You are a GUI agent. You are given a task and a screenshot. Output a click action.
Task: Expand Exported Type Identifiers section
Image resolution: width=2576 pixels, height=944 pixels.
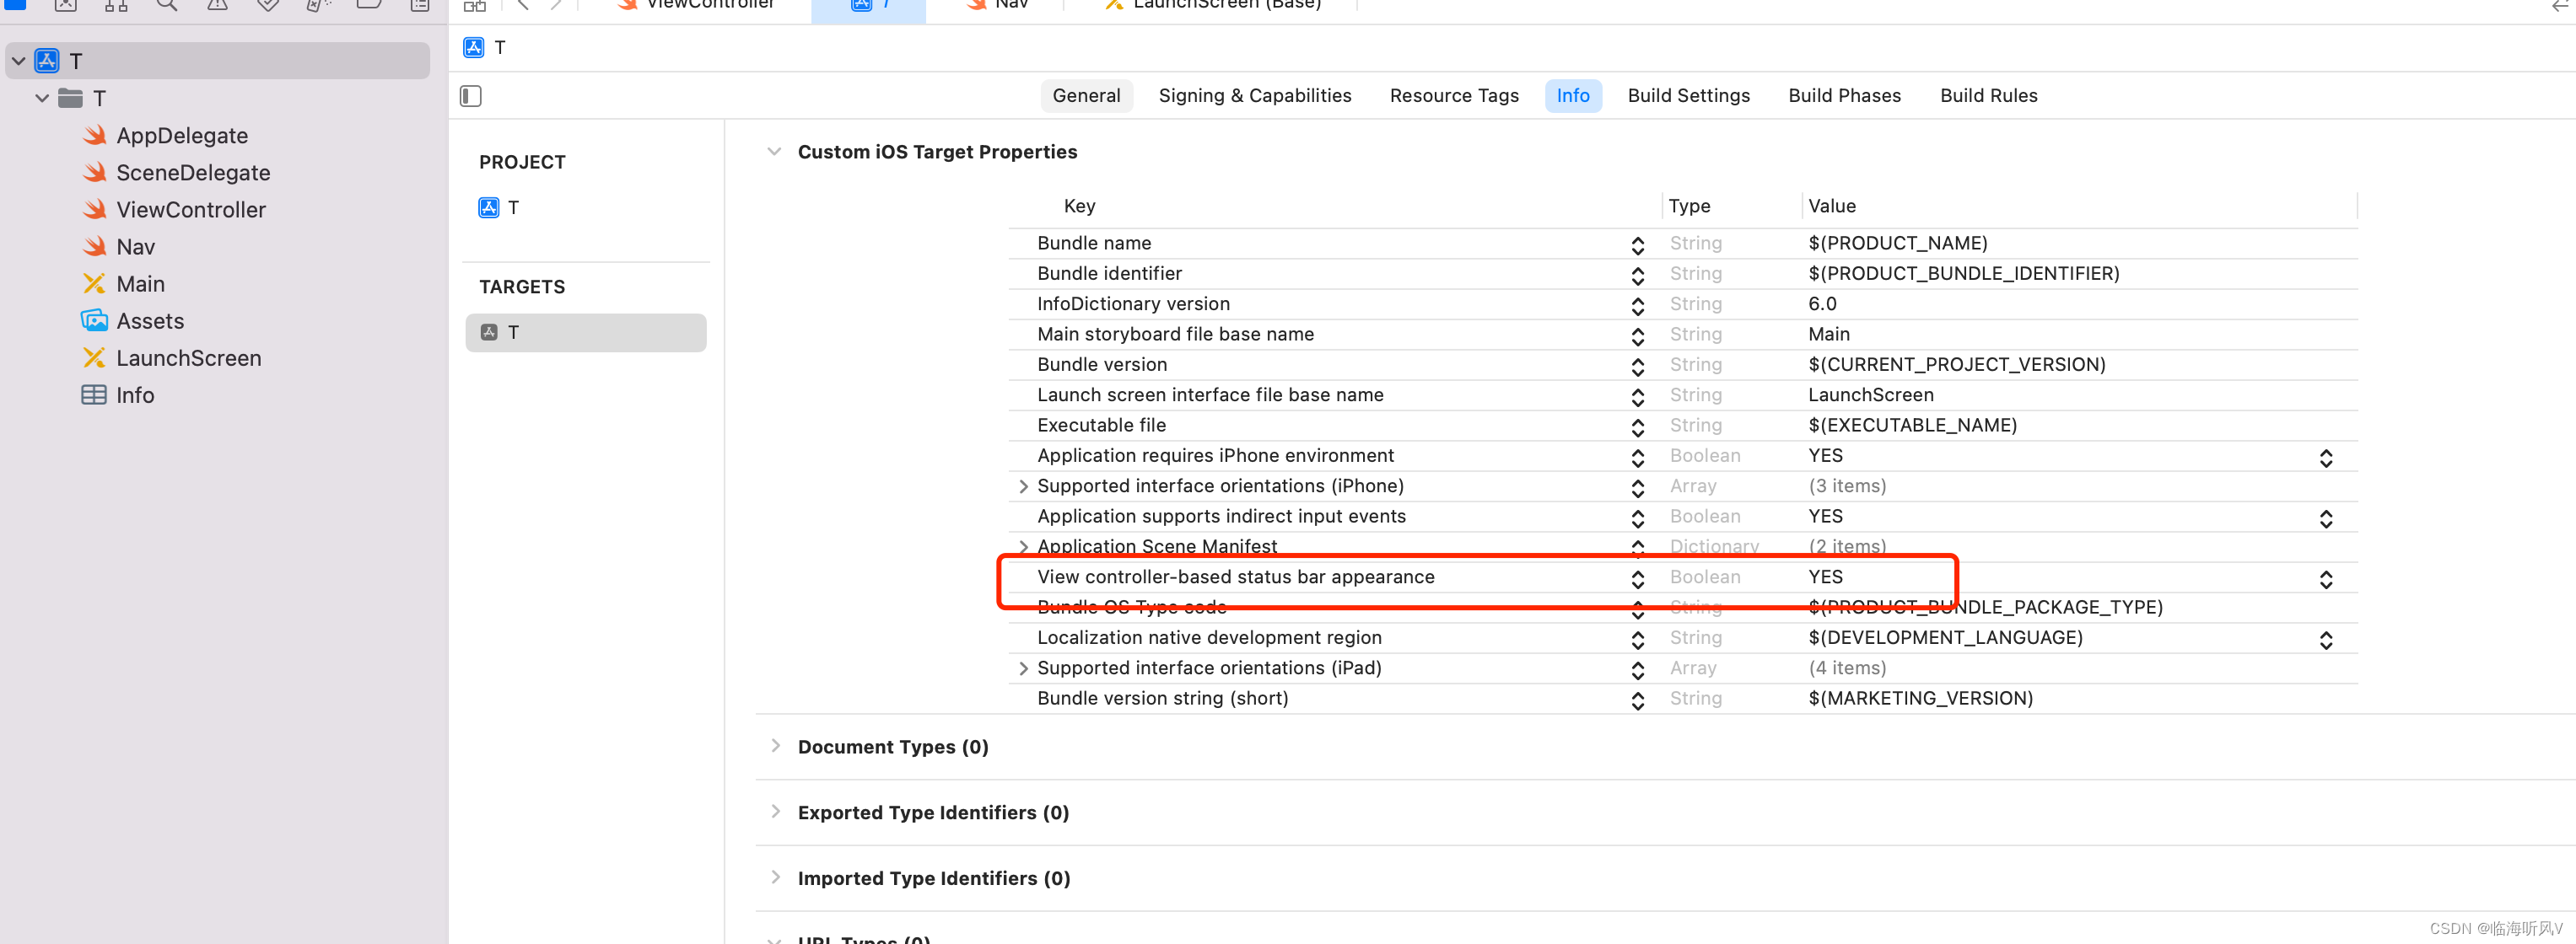pos(775,813)
